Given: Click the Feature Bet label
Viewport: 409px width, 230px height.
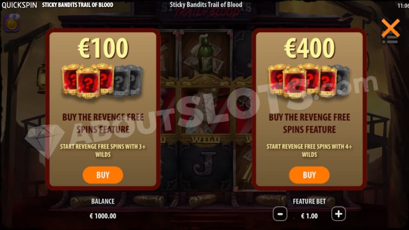Looking at the screenshot, I should point(309,201).
